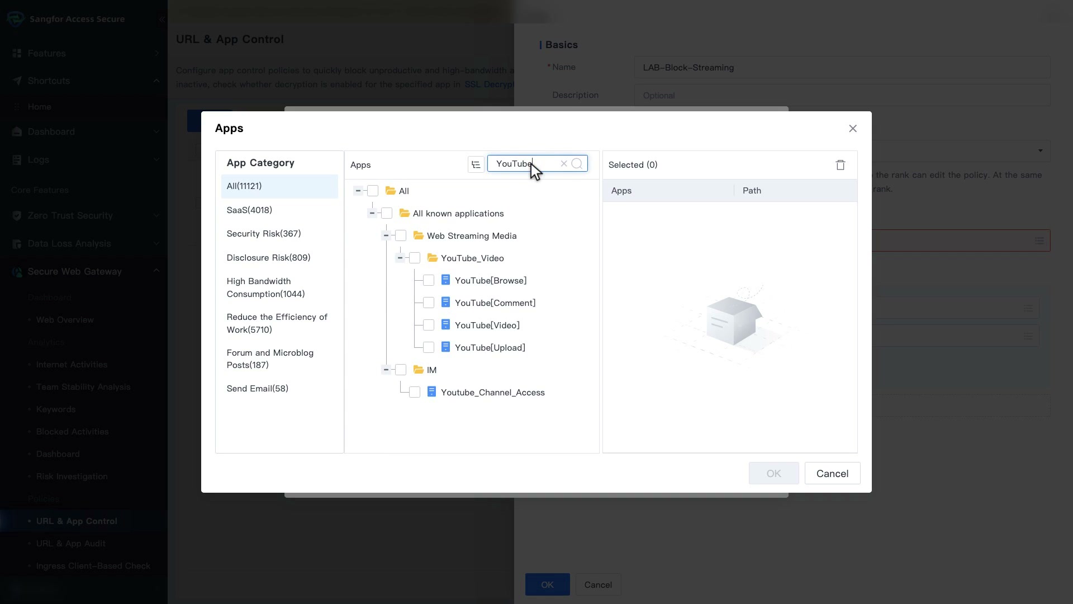Click the OK button in Apps dialog
1073x604 pixels.
[773, 474]
